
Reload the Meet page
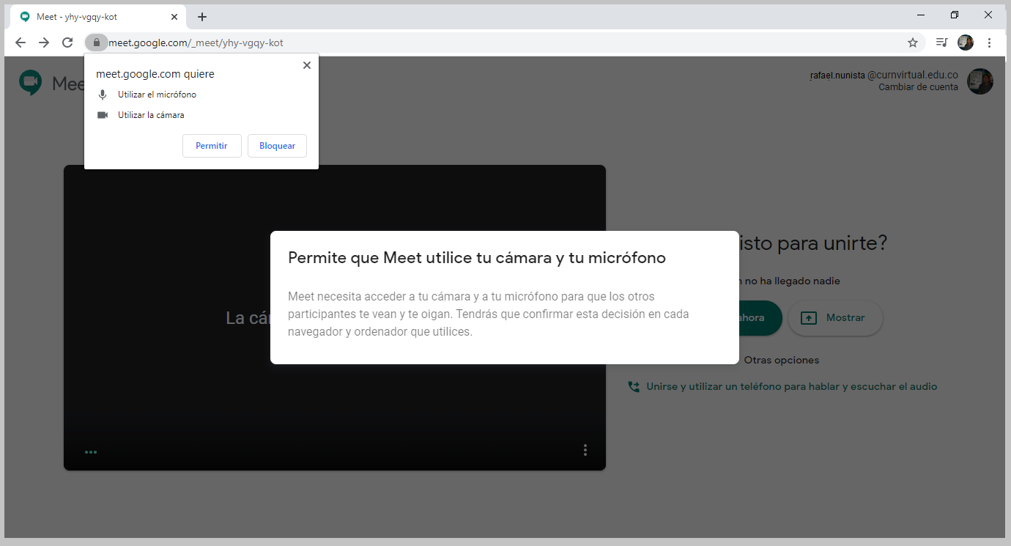(67, 43)
